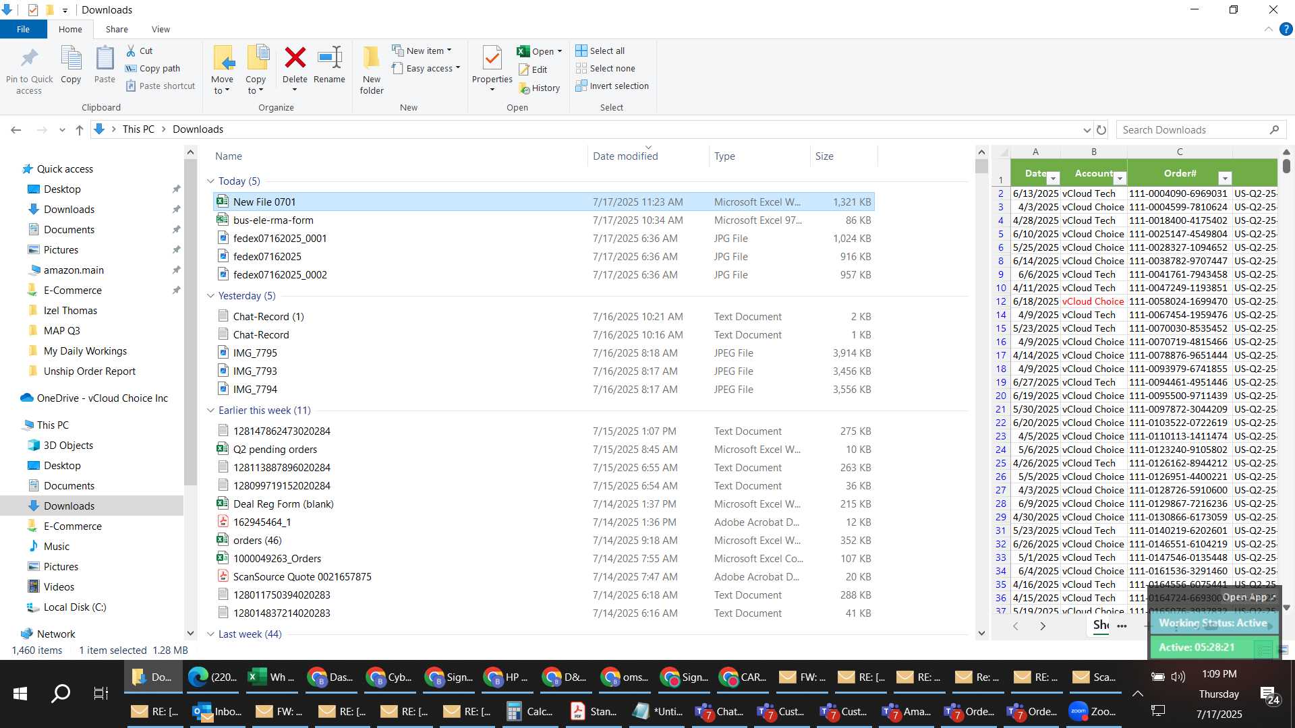Open Calculator from the taskbar
Screen dimensions: 1295x728
tap(530, 711)
